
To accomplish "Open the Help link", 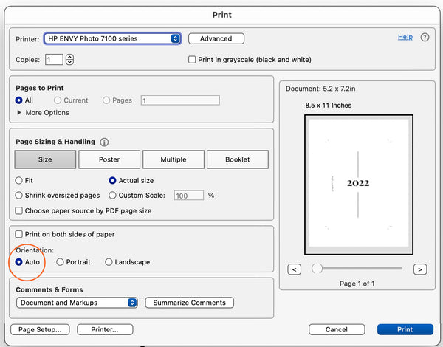I will (405, 37).
